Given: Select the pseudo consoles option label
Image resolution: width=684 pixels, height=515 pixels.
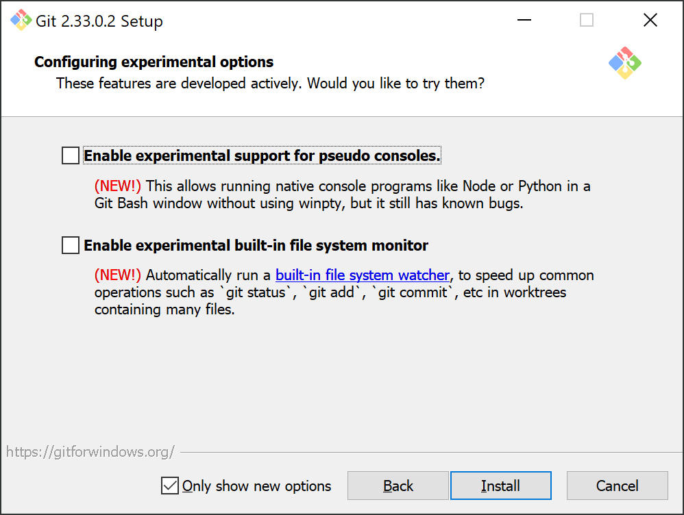Looking at the screenshot, I should [262, 155].
